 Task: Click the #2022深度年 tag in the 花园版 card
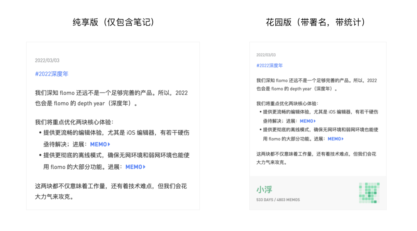coord(270,66)
